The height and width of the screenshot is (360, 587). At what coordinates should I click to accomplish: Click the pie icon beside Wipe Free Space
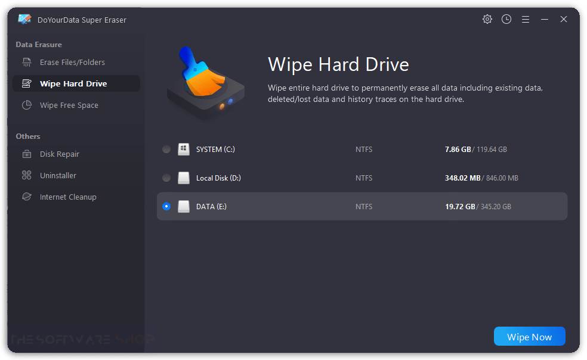[27, 105]
